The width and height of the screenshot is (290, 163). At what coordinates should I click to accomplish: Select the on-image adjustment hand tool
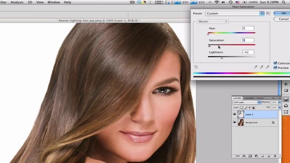coord(196,67)
